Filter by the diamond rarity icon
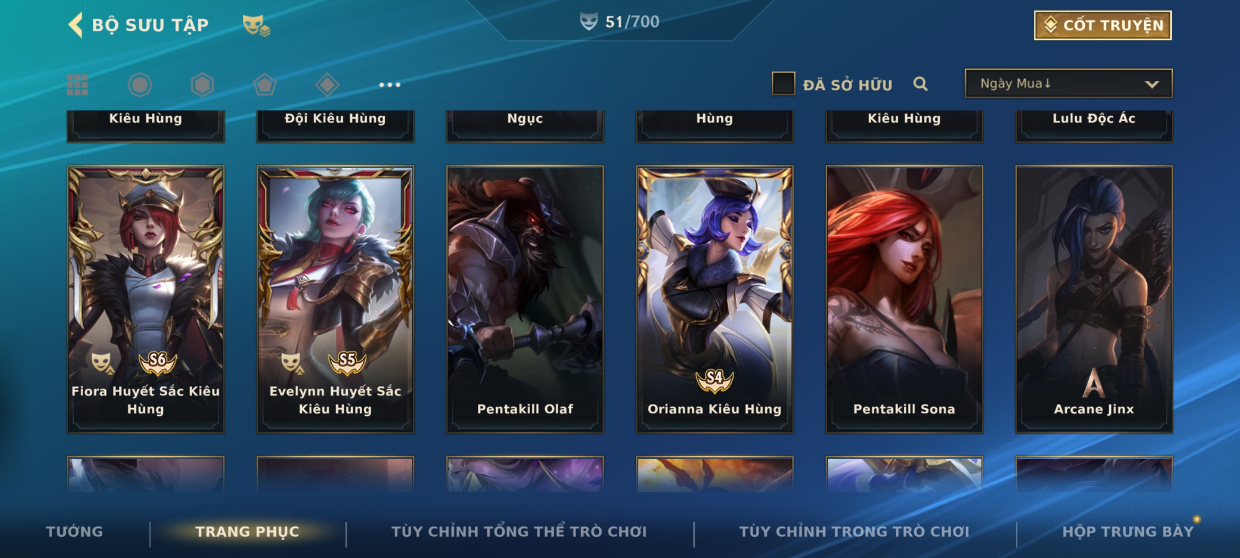This screenshot has width=1240, height=558. coord(327,85)
